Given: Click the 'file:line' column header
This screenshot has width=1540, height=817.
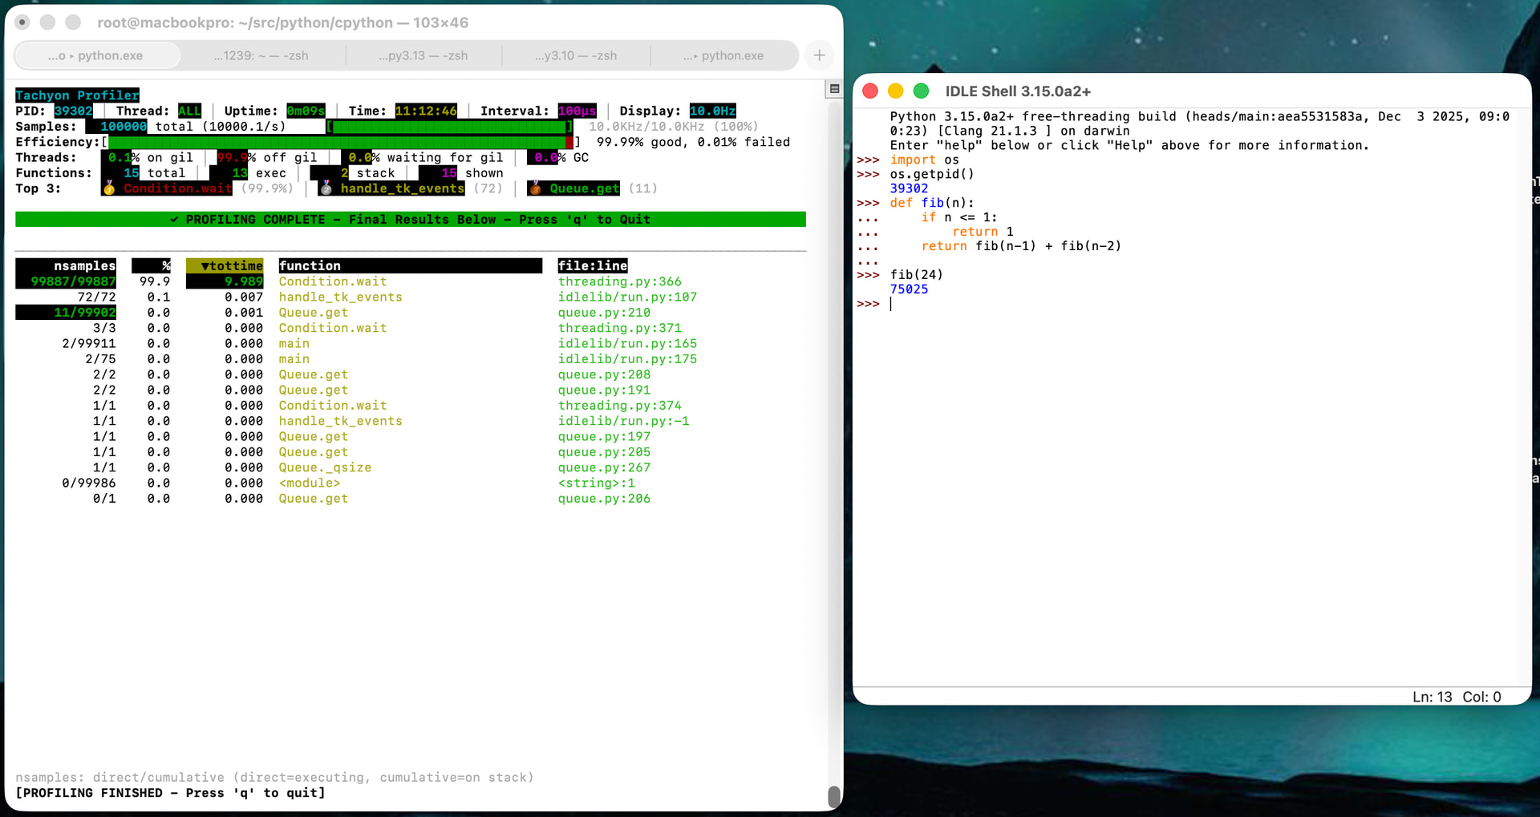Looking at the screenshot, I should tap(593, 266).
